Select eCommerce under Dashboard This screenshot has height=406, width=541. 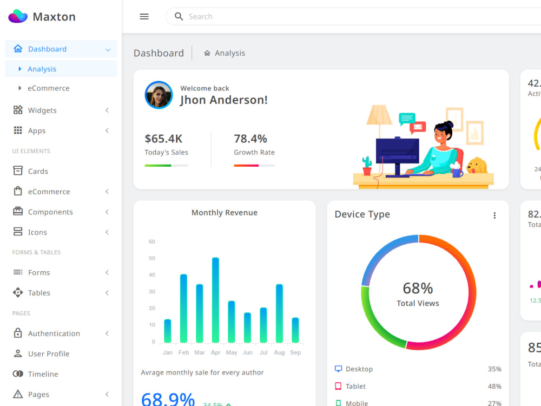pos(61,88)
